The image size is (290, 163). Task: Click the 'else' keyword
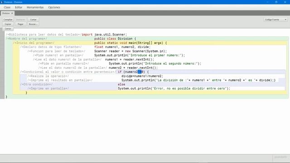click(x=121, y=85)
